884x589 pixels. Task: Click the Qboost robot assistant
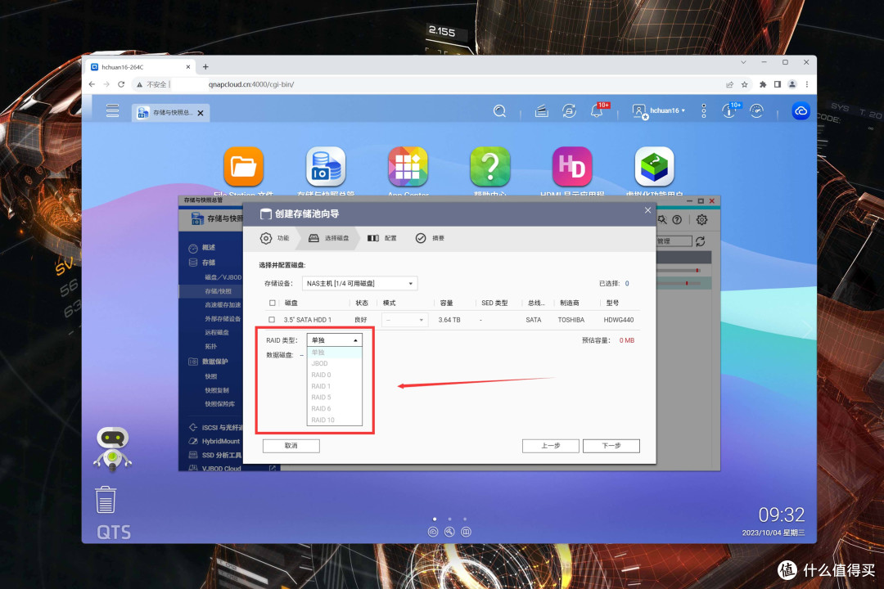coord(113,448)
